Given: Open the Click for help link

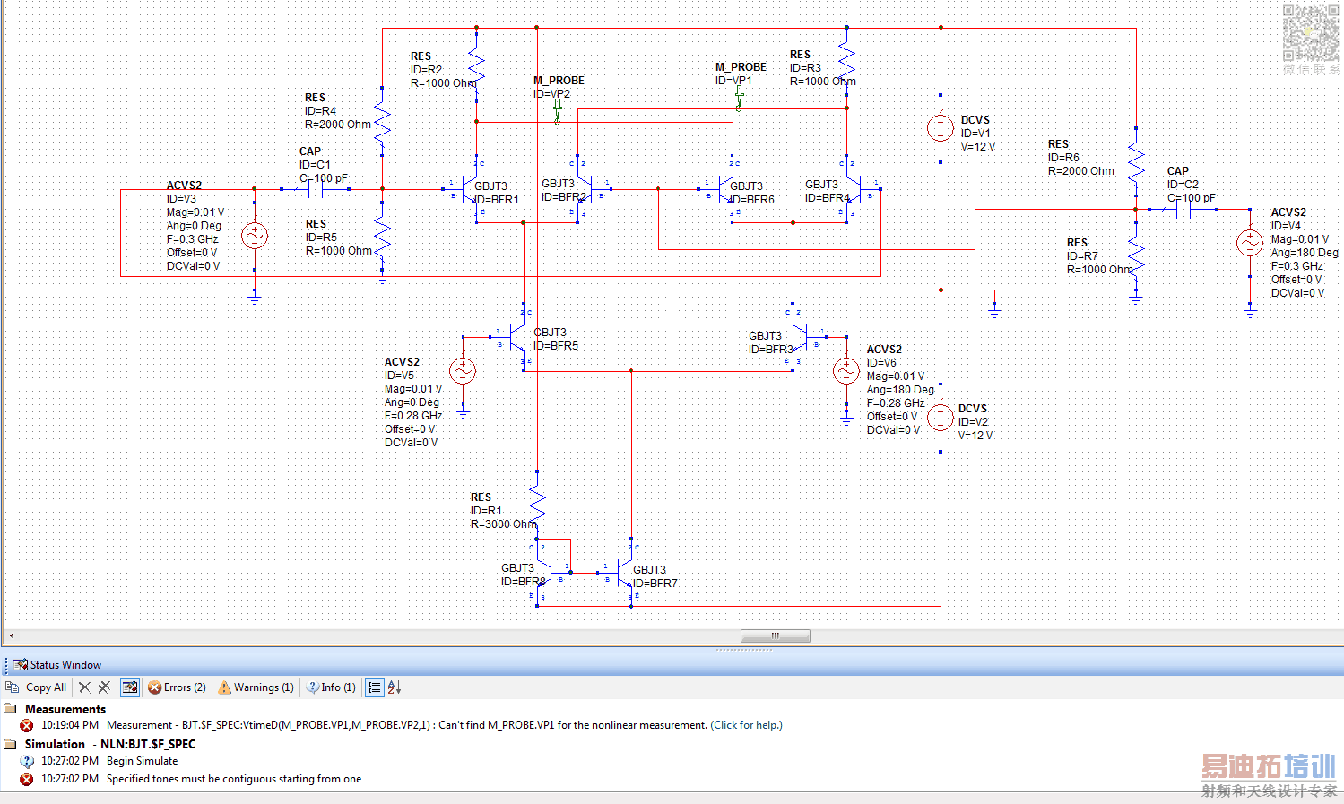Looking at the screenshot, I should 746,725.
